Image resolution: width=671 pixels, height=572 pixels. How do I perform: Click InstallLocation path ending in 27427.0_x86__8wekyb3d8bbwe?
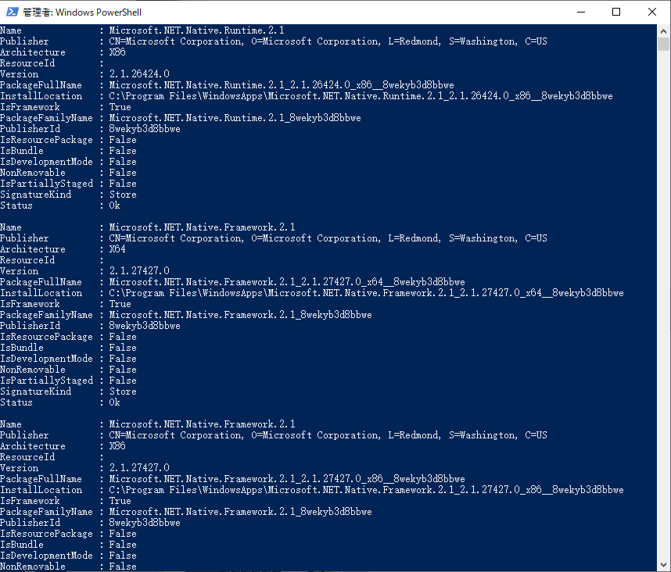click(x=366, y=490)
